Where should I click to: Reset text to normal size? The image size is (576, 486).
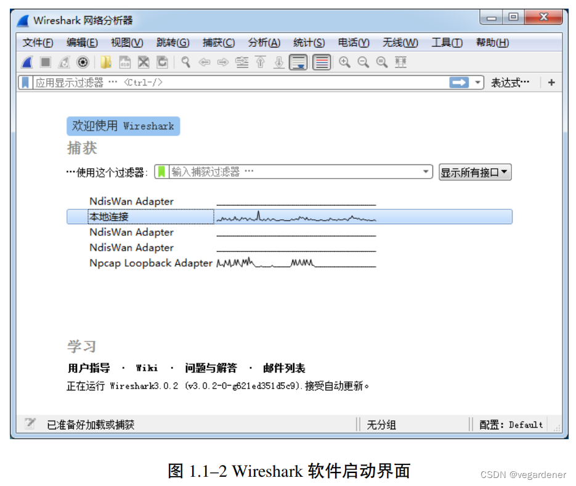(x=382, y=62)
